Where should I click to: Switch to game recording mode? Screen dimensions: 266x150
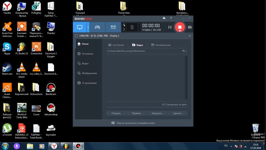(97, 27)
